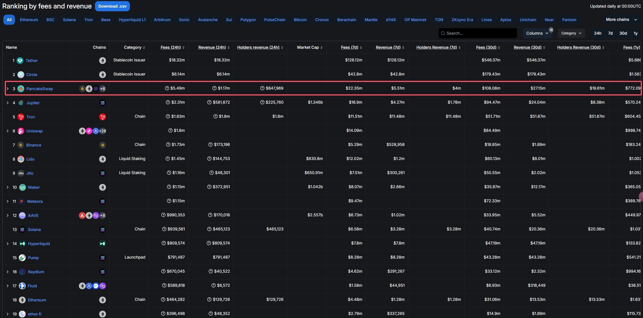The image size is (643, 318).
Task: Click the PancakeSwap bunny logo icon
Action: coord(21,89)
